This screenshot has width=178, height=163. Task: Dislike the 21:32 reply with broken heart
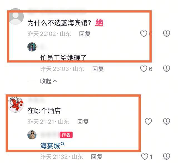[167, 157]
